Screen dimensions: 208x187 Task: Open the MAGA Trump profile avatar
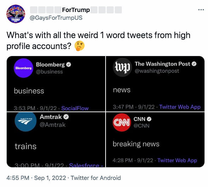point(16,14)
